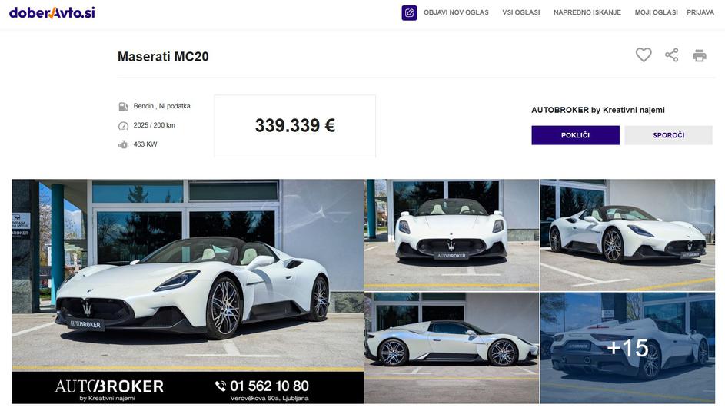Message seller via SPOROČI button
The width and height of the screenshot is (725, 414).
coord(669,135)
